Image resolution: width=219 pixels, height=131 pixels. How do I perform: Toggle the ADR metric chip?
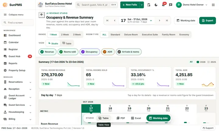click(108, 52)
